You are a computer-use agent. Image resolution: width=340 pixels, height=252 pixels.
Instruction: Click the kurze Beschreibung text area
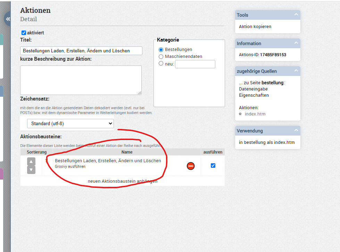[81, 80]
